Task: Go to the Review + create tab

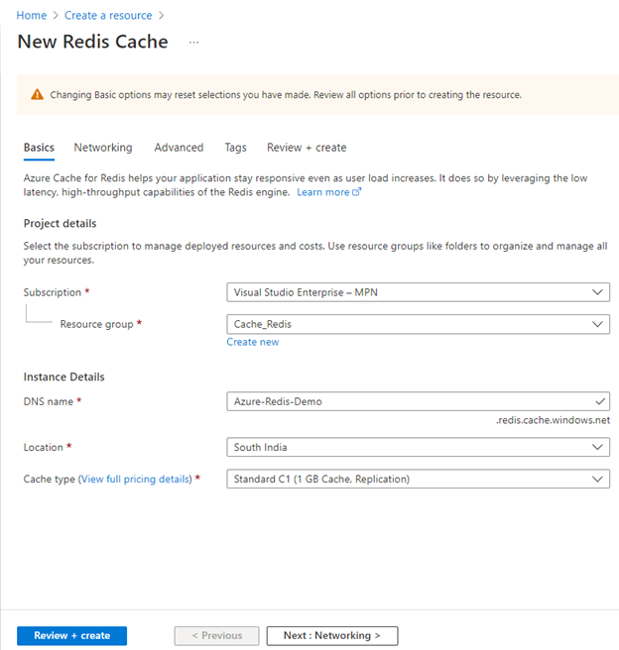Action: tap(307, 148)
